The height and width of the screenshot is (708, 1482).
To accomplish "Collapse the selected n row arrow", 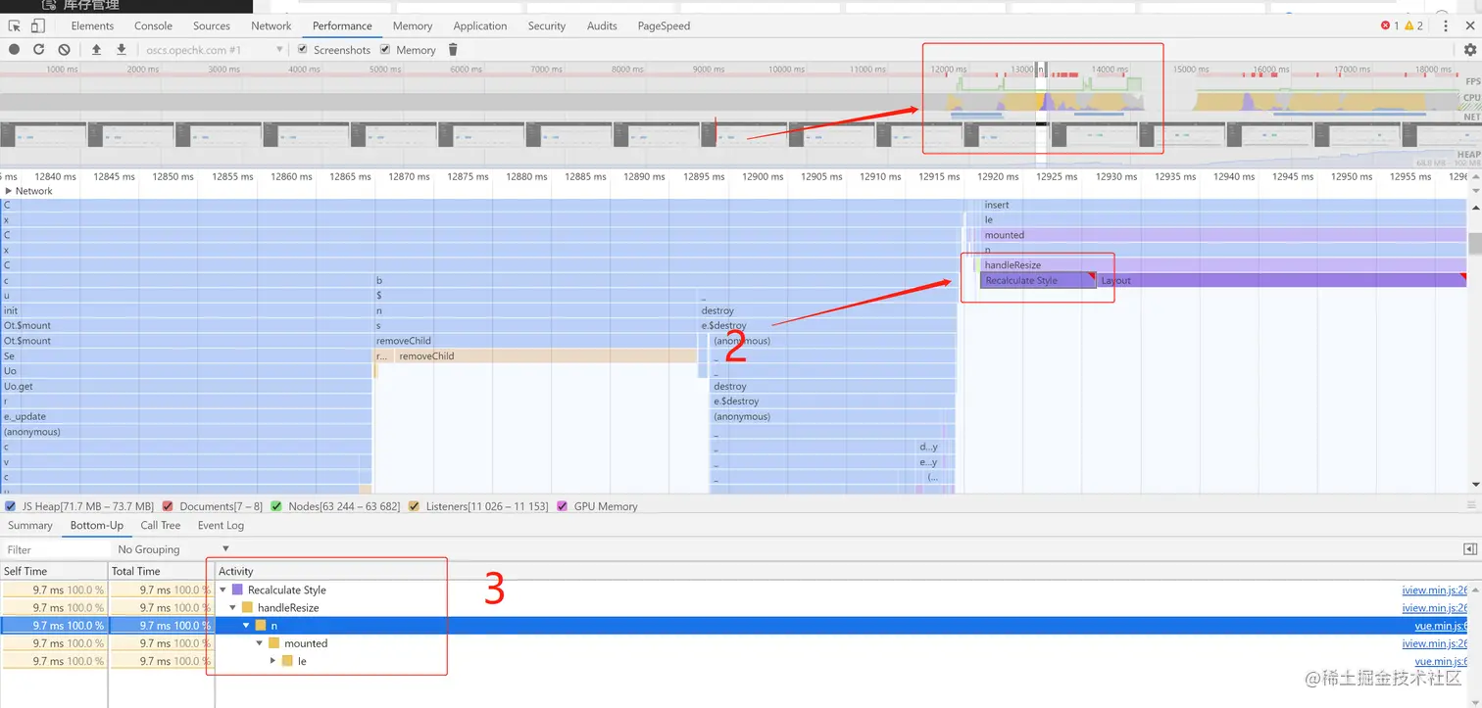I will [246, 626].
